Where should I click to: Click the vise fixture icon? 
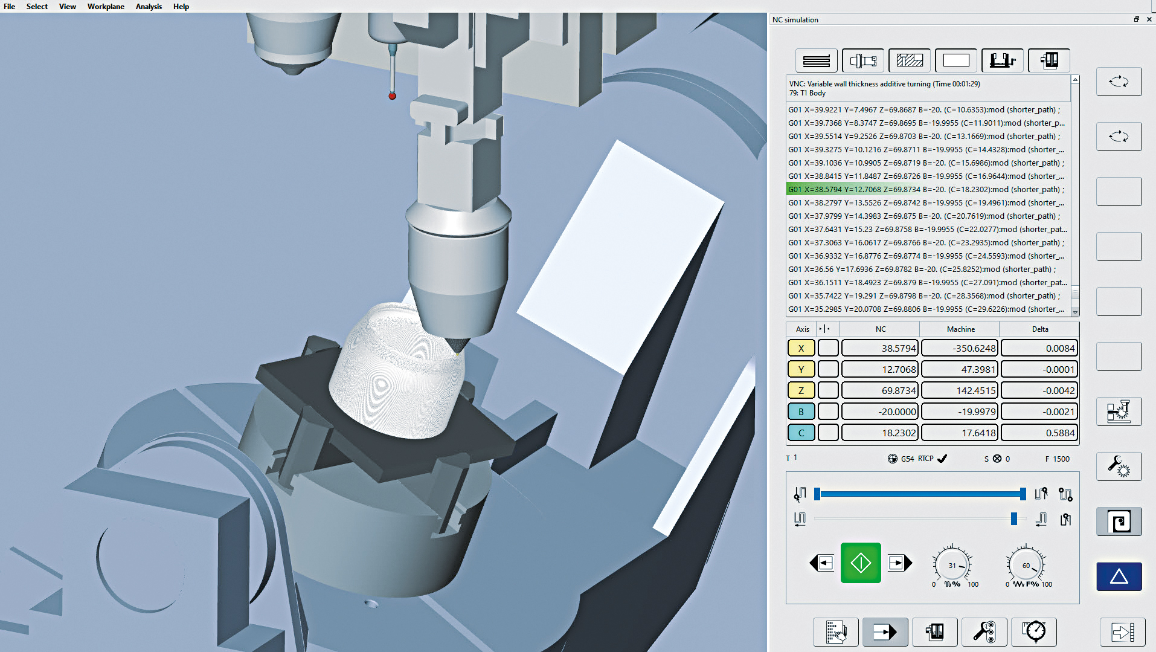pyautogui.click(x=1002, y=60)
